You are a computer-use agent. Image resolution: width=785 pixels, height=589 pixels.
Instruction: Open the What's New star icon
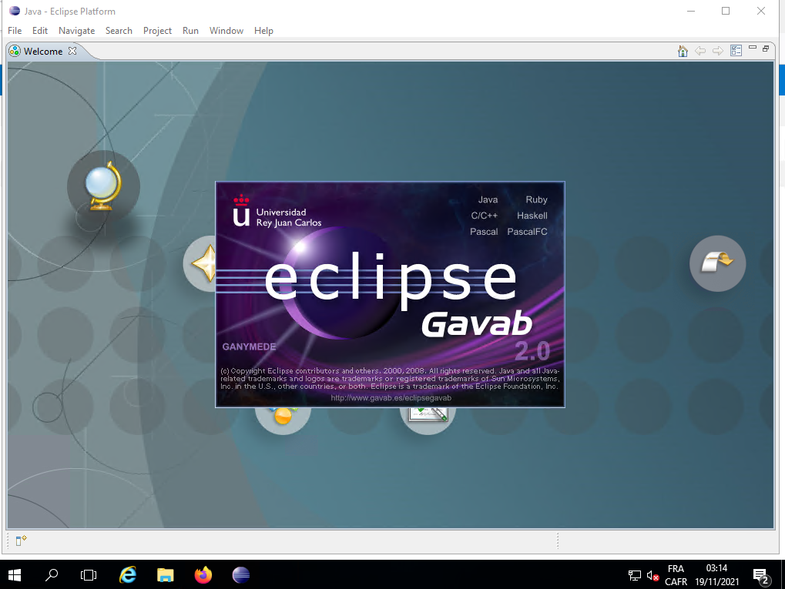pyautogui.click(x=201, y=264)
